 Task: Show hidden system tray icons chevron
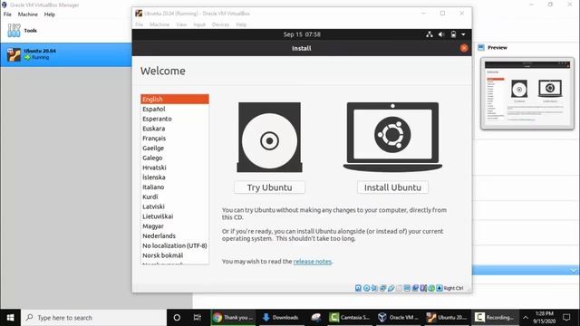(x=526, y=318)
